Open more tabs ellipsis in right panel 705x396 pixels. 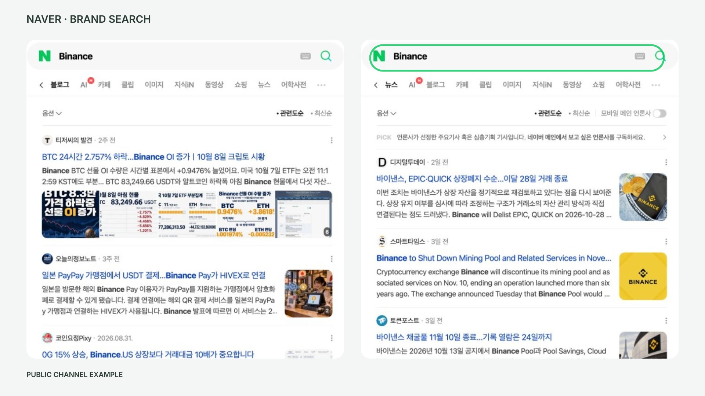click(x=656, y=85)
